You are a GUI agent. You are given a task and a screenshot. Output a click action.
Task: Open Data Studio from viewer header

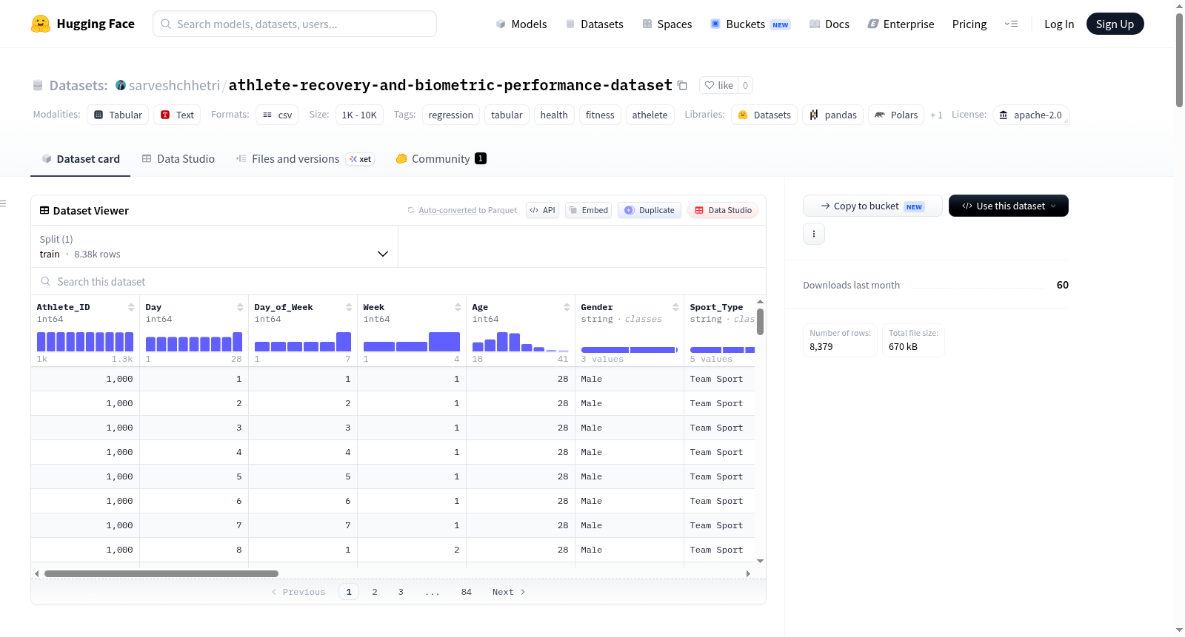coord(723,210)
